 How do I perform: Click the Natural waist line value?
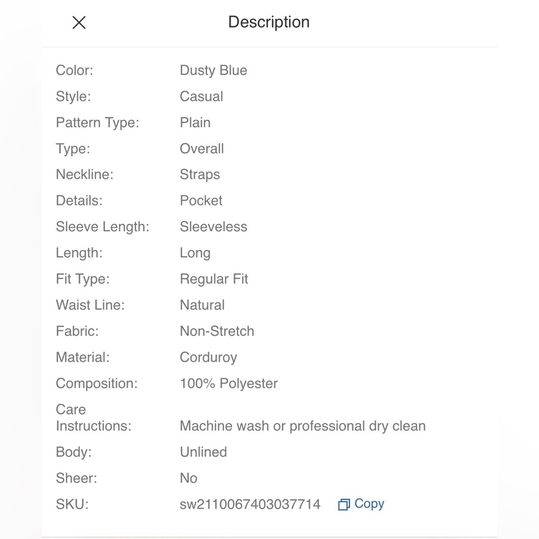coord(202,305)
